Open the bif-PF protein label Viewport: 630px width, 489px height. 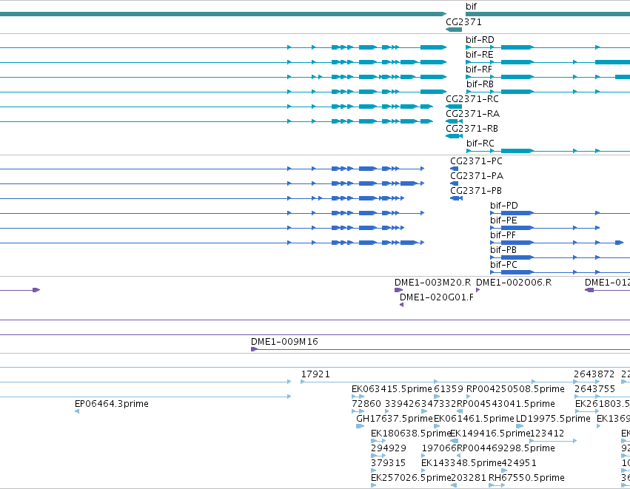coord(503,235)
